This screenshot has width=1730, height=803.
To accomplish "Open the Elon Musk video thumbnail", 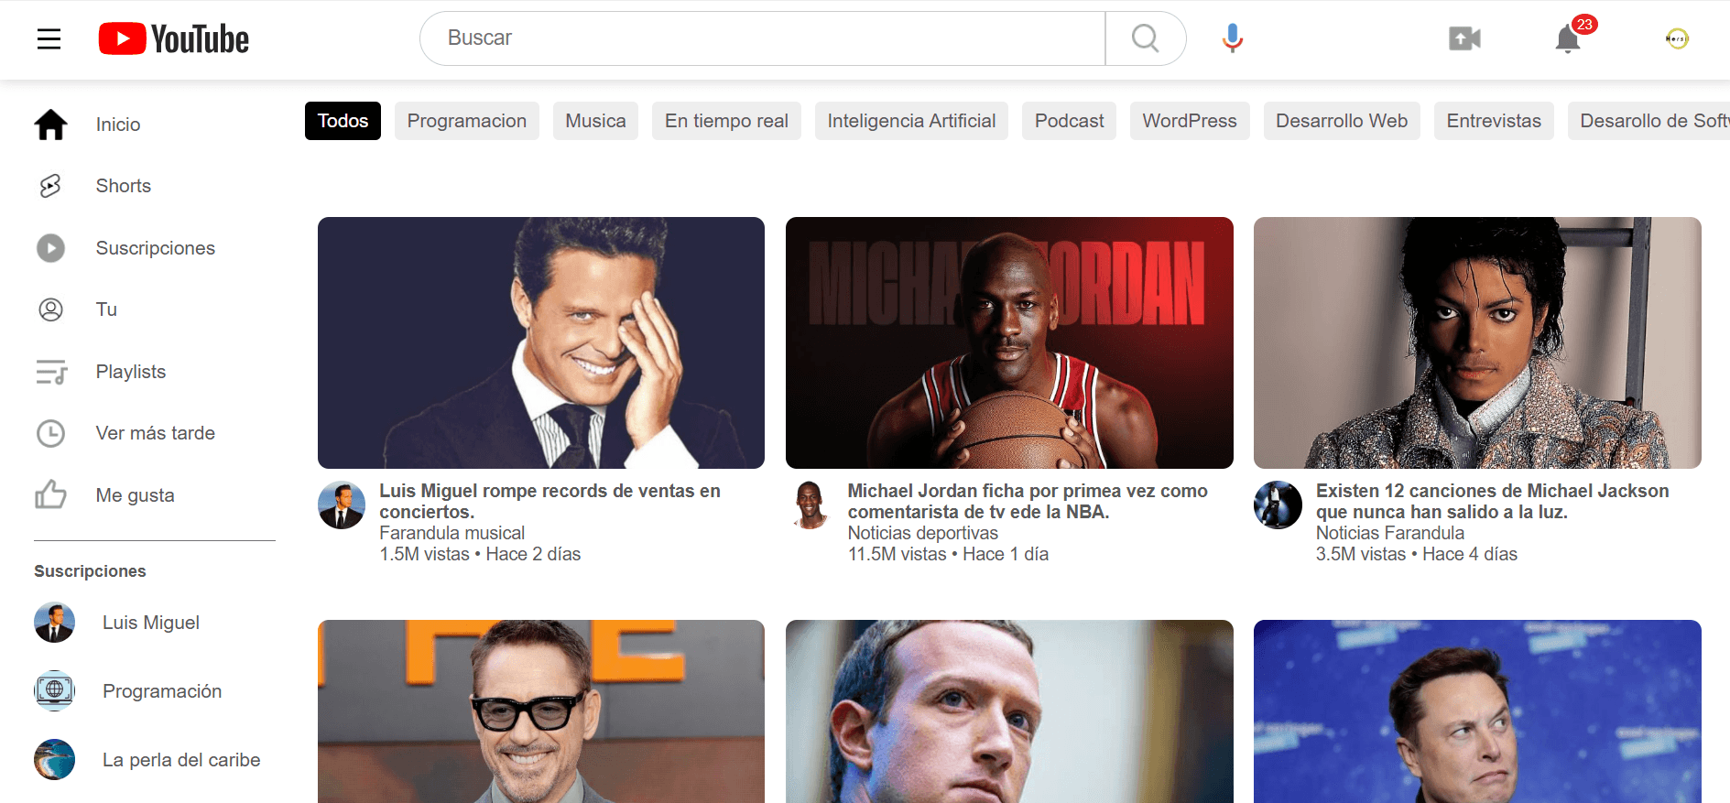I will (1477, 711).
